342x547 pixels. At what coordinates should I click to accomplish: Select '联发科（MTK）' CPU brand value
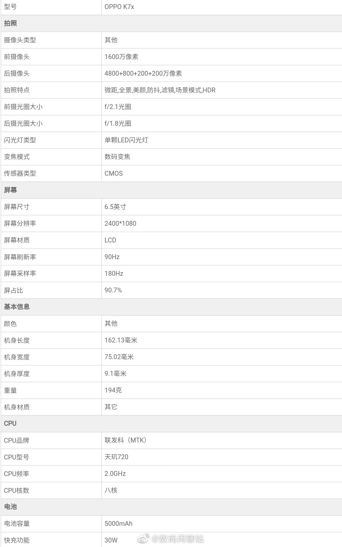pyautogui.click(x=125, y=440)
